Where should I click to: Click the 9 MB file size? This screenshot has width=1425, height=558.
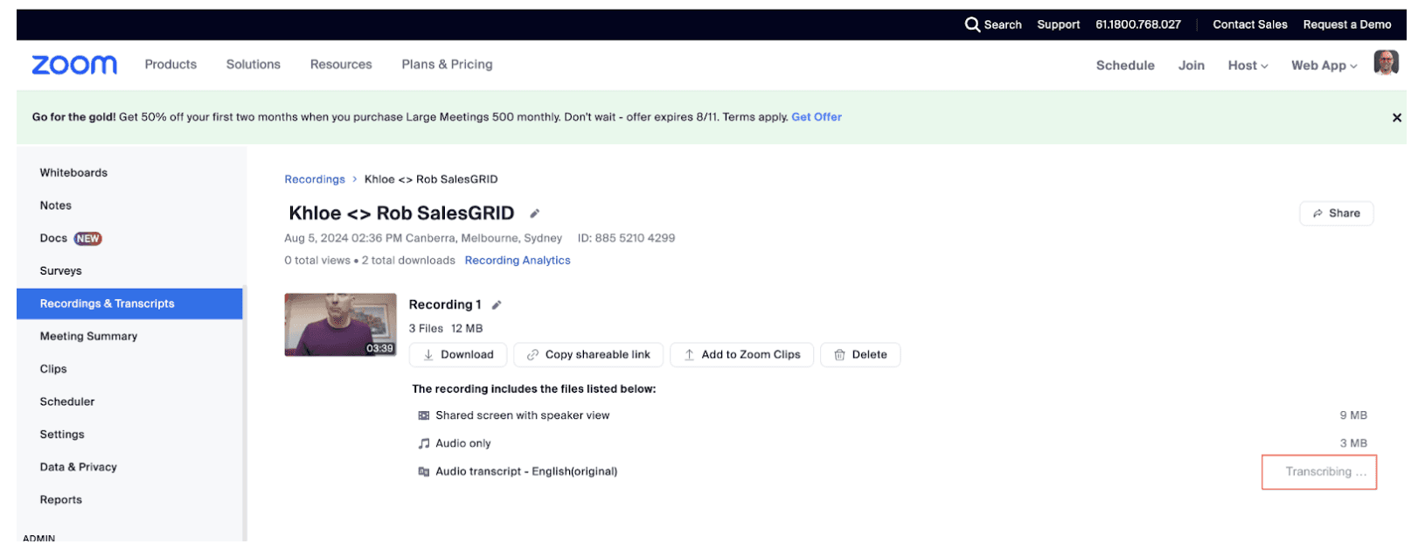point(1353,415)
